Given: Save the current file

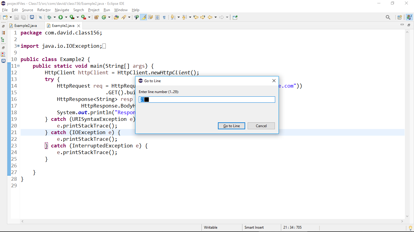Looking at the screenshot, I should [16, 17].
